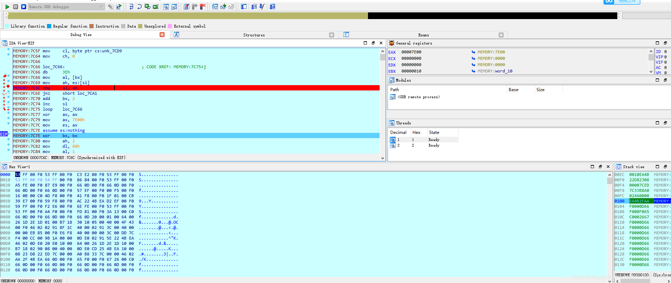Click the State column header in Threads
This screenshot has height=283, width=671.
[x=443, y=132]
